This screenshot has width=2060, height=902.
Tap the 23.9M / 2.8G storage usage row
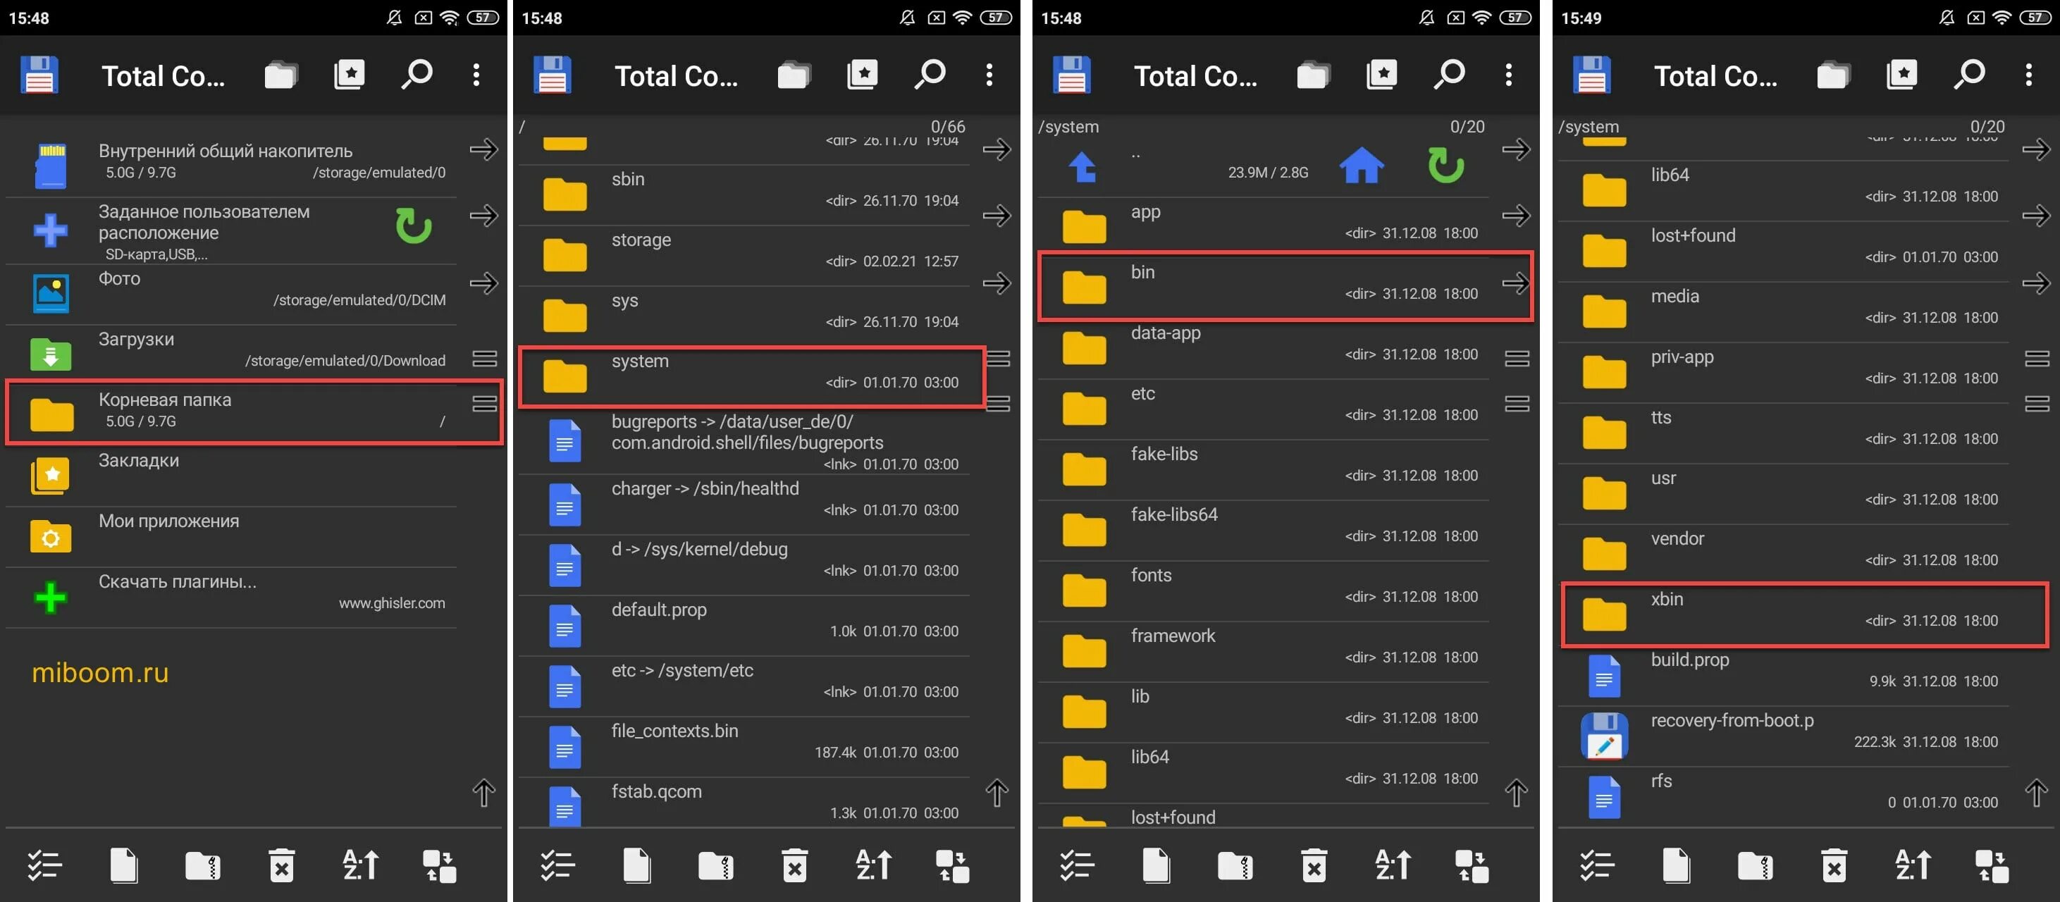[x=1268, y=172]
